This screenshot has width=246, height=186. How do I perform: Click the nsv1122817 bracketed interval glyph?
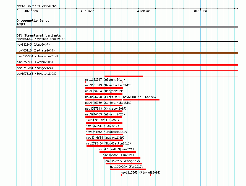[104, 82]
